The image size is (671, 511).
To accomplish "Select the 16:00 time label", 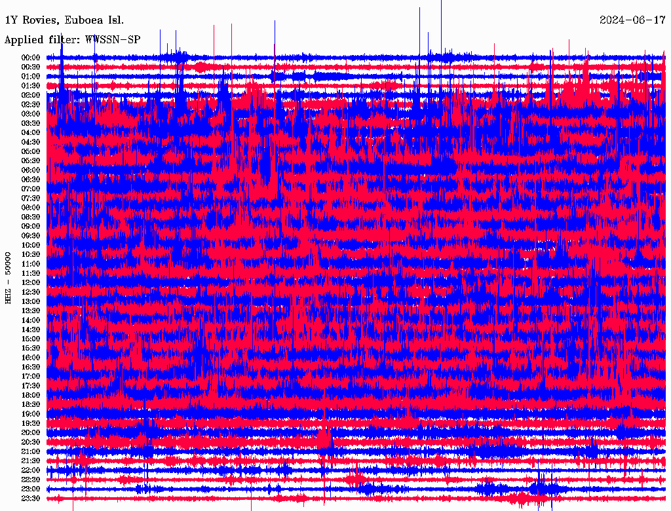I will click(31, 358).
